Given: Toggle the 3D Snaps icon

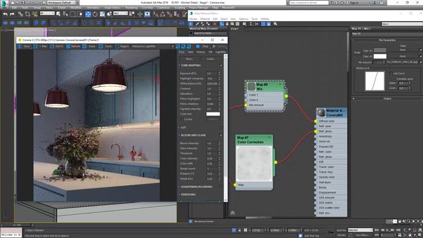Looking at the screenshot, I should [x=156, y=14].
